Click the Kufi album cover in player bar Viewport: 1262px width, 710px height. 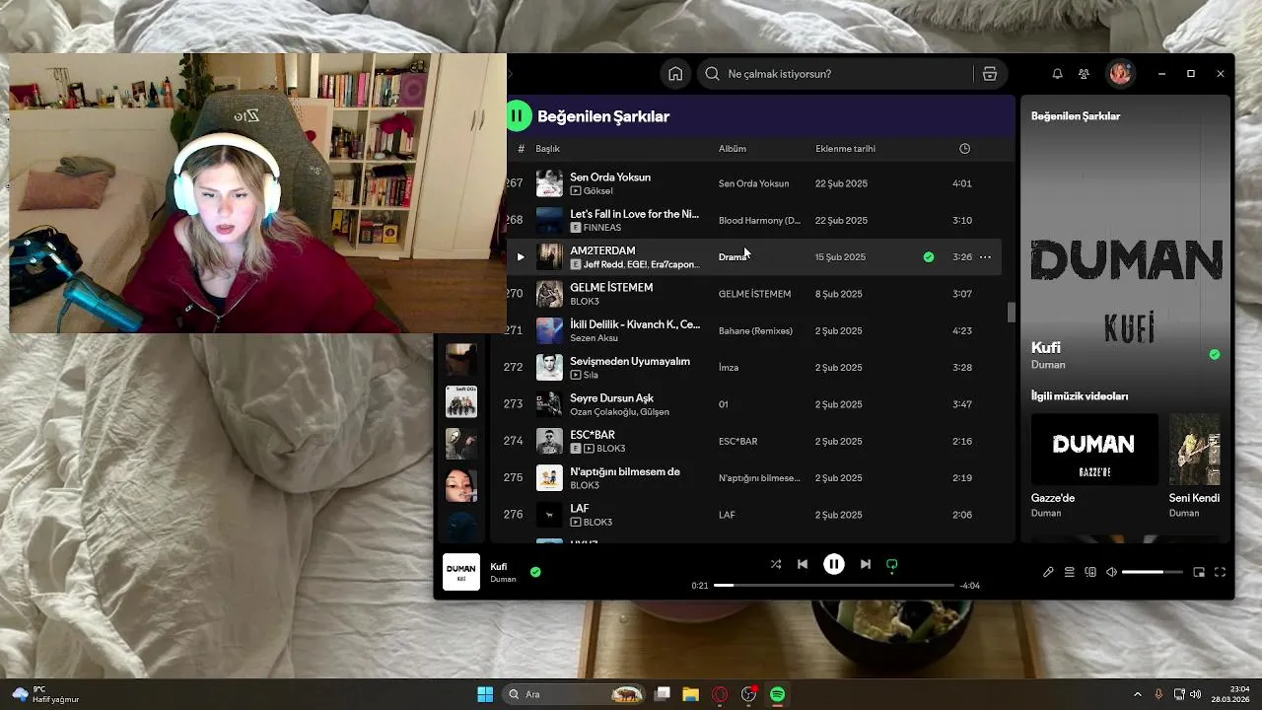point(460,572)
